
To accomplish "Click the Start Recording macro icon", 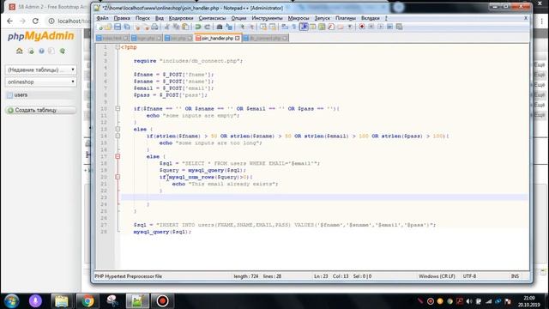I will click(x=362, y=27).
